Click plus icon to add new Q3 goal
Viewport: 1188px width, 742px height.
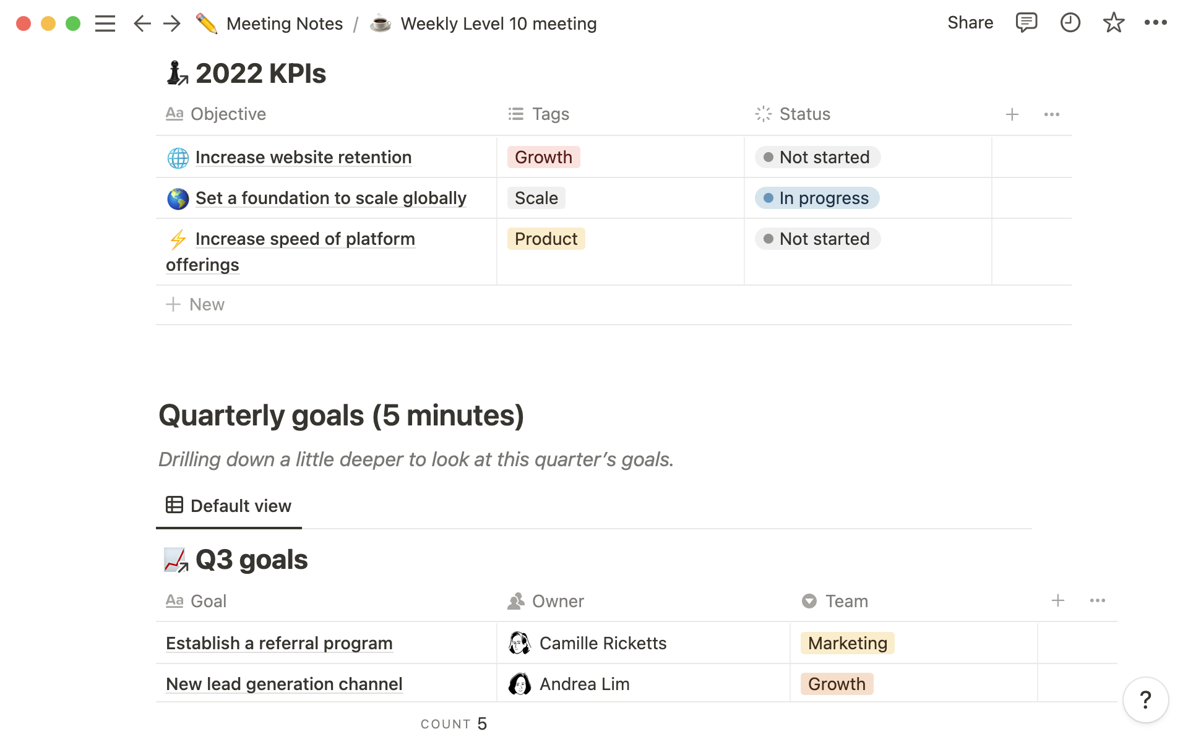(1058, 600)
